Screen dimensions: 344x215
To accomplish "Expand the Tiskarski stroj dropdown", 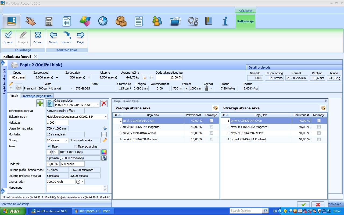I will (106, 117).
